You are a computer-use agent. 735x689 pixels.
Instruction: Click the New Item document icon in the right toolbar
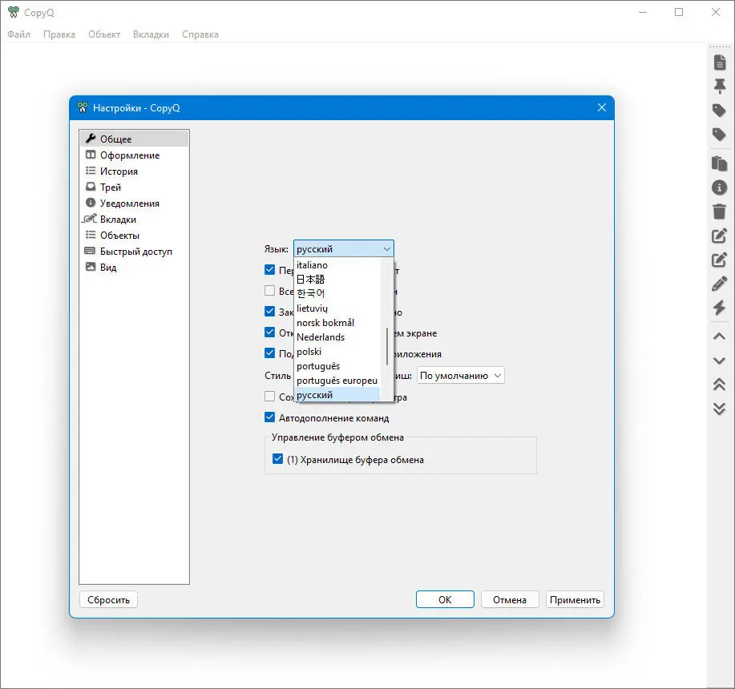[720, 62]
